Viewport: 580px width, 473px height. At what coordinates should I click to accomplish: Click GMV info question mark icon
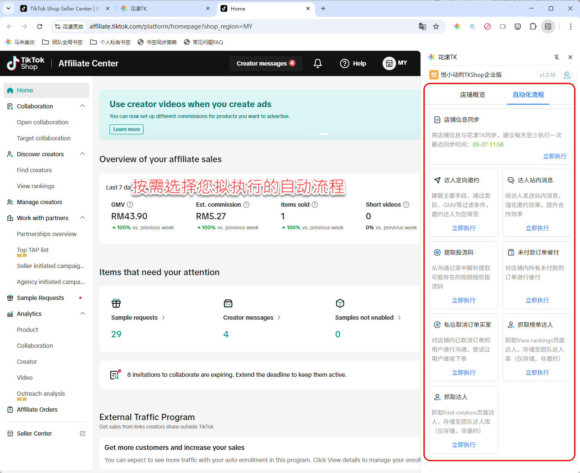click(130, 205)
